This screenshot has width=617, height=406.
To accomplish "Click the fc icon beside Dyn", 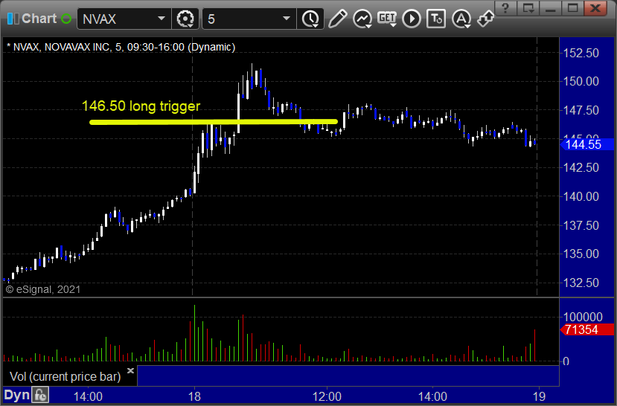I will [x=40, y=395].
